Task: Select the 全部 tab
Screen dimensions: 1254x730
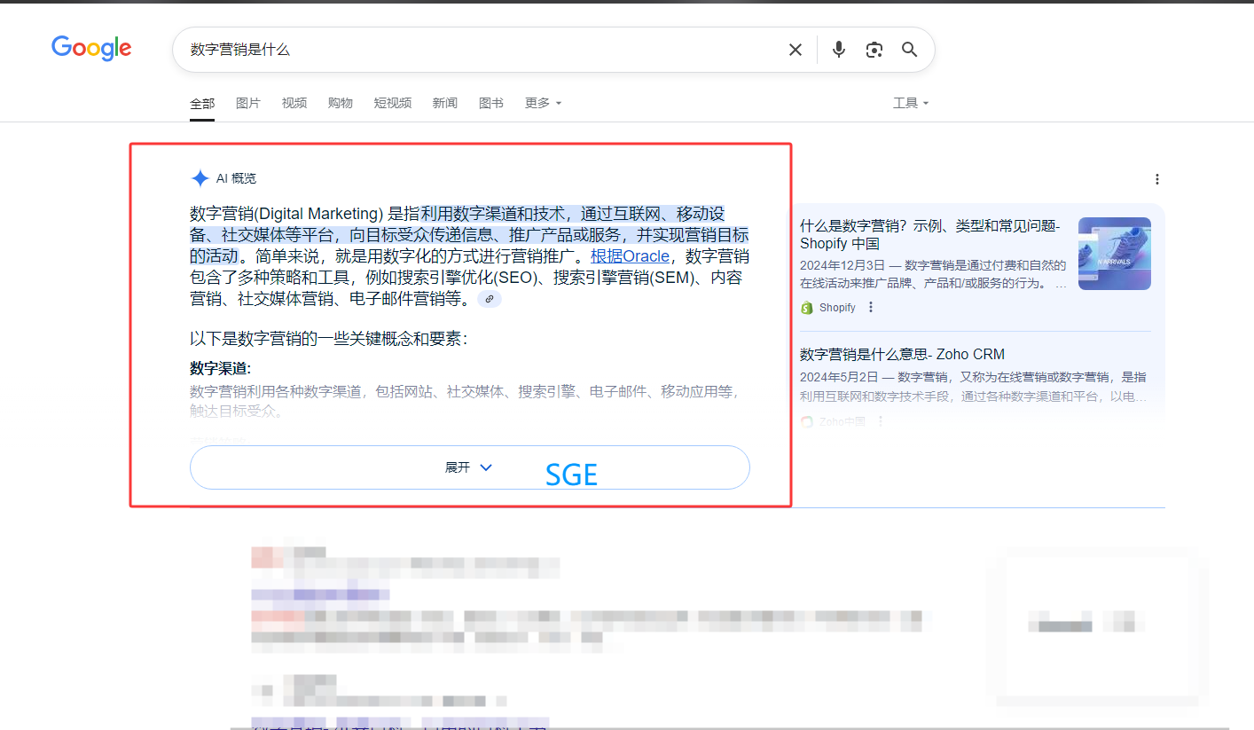Action: pyautogui.click(x=202, y=103)
